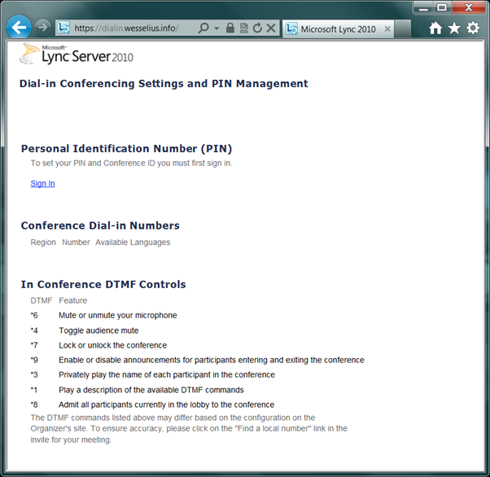Click the browser Forward arrow button

coord(43,27)
